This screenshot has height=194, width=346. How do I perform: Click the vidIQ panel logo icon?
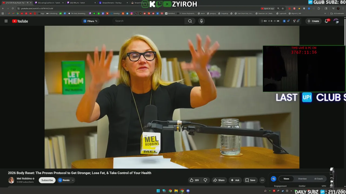(x=274, y=179)
